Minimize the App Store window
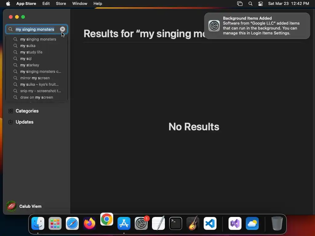315x236 pixels. 17,17
